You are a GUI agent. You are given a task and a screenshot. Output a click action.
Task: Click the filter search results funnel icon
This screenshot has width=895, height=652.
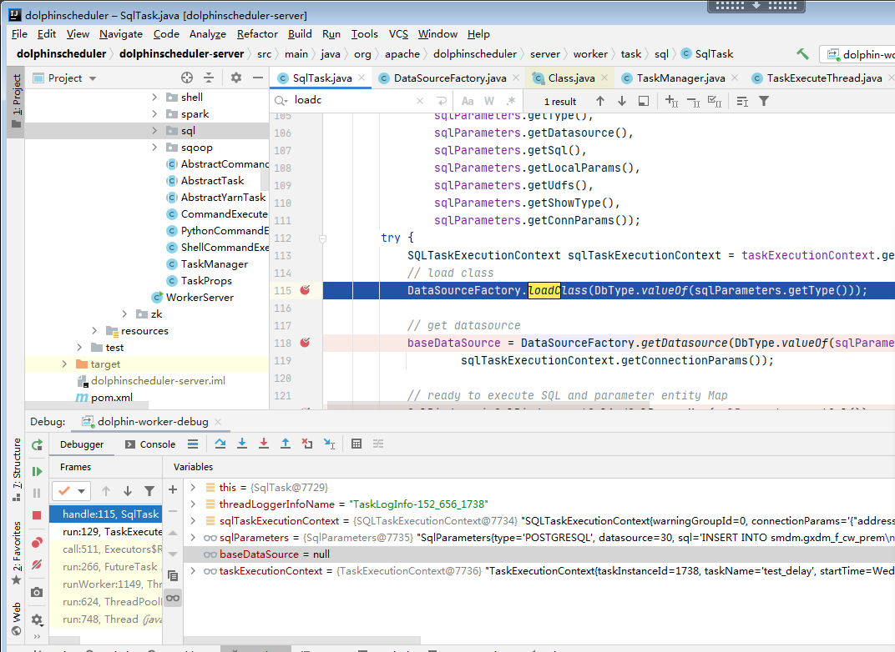(764, 101)
